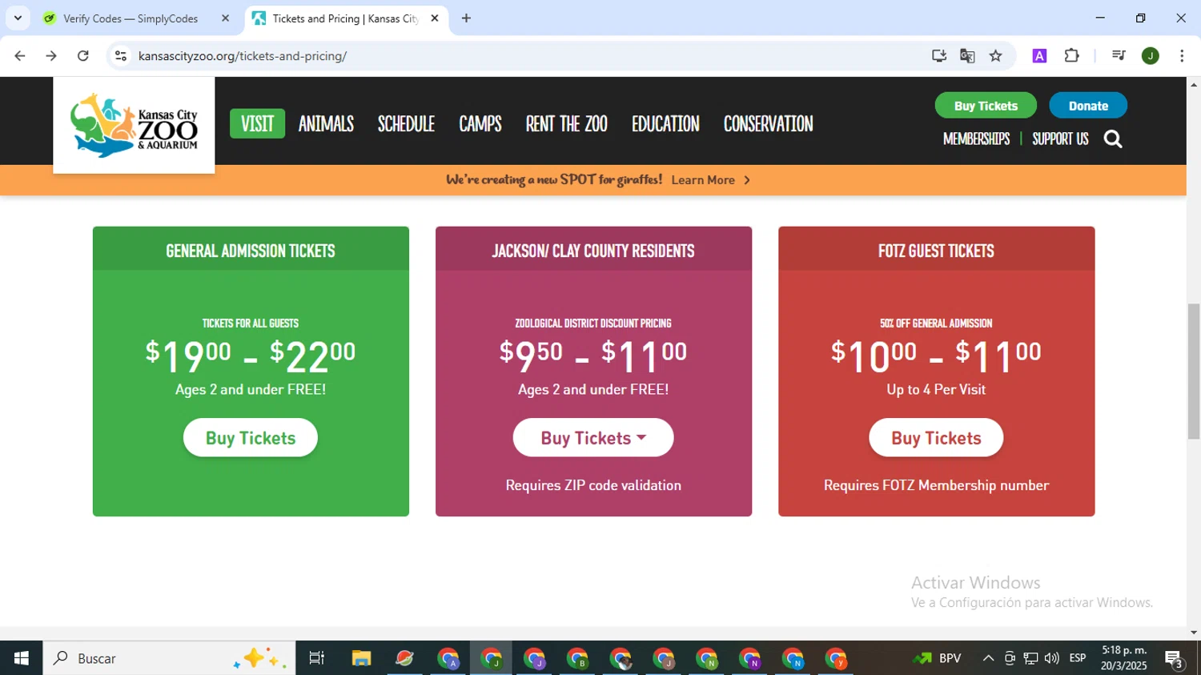
Task: Click the Kansas City Zoo logo
Action: pyautogui.click(x=134, y=124)
